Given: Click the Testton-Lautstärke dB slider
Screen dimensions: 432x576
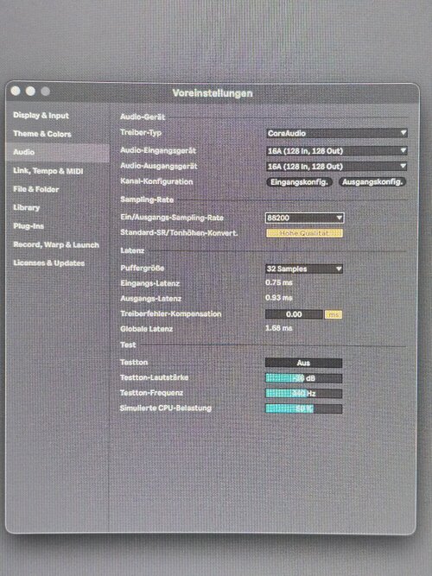Looking at the screenshot, I should tap(303, 378).
